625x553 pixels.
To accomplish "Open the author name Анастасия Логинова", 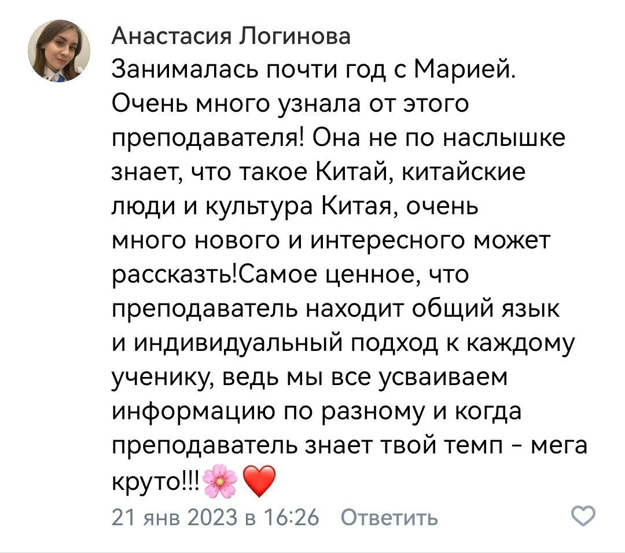I will pos(230,38).
